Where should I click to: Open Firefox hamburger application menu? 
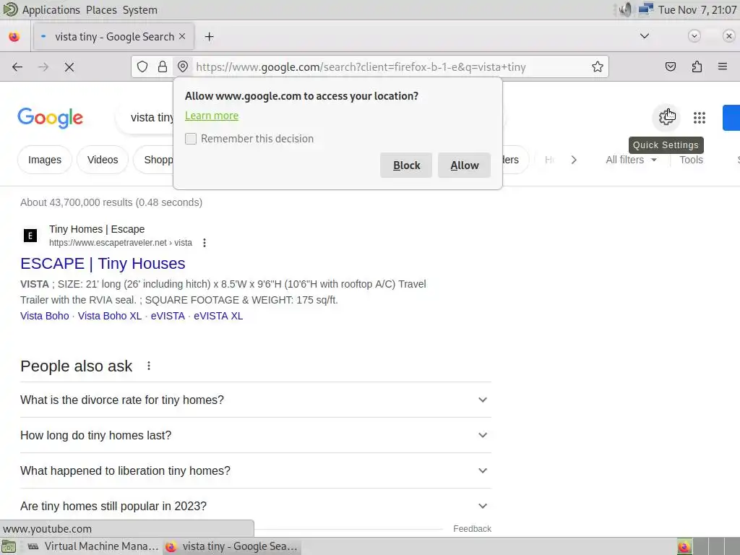(723, 66)
